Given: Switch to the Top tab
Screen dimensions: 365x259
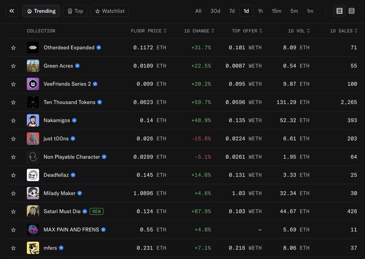Looking at the screenshot, I should (75, 11).
